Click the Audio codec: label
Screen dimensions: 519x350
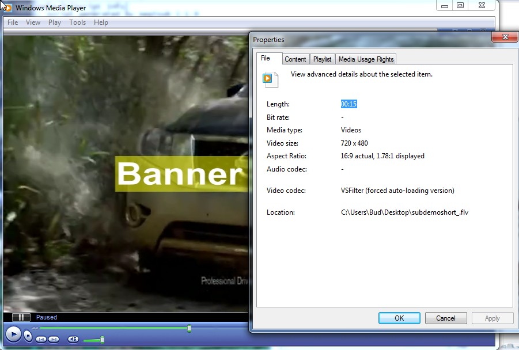pos(287,169)
